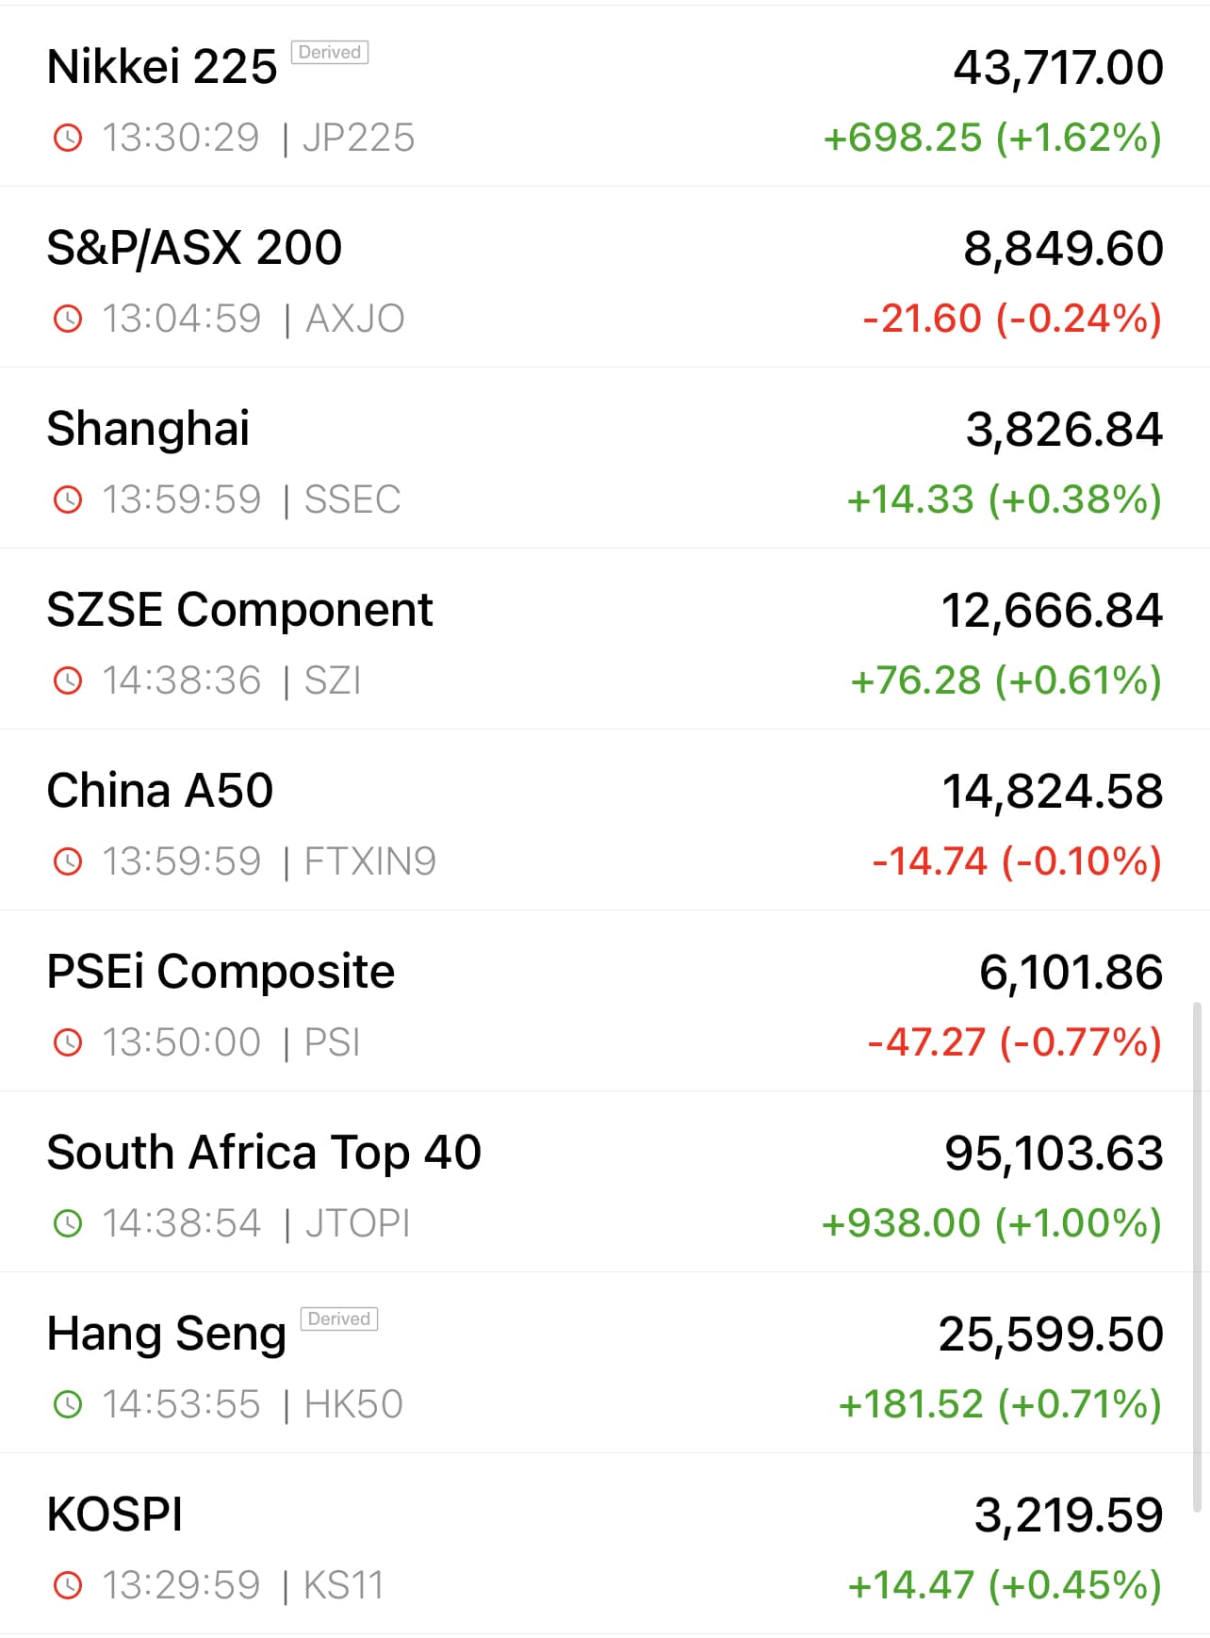Image resolution: width=1210 pixels, height=1638 pixels.
Task: Open the Nikkei 225 index name
Action: point(162,68)
